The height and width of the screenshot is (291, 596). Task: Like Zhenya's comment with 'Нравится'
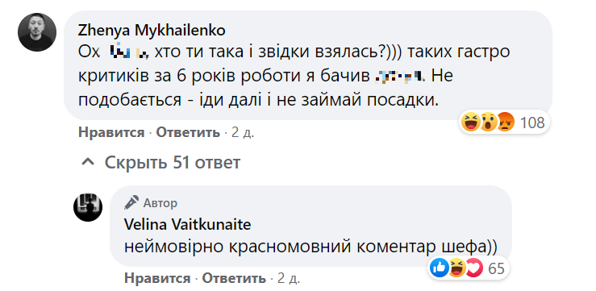(x=111, y=132)
